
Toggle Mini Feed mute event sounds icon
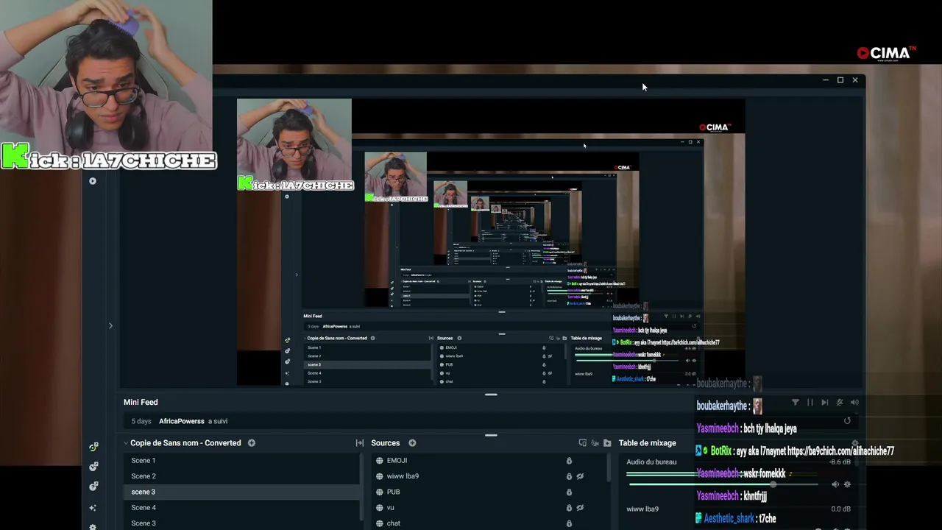pyautogui.click(x=840, y=403)
